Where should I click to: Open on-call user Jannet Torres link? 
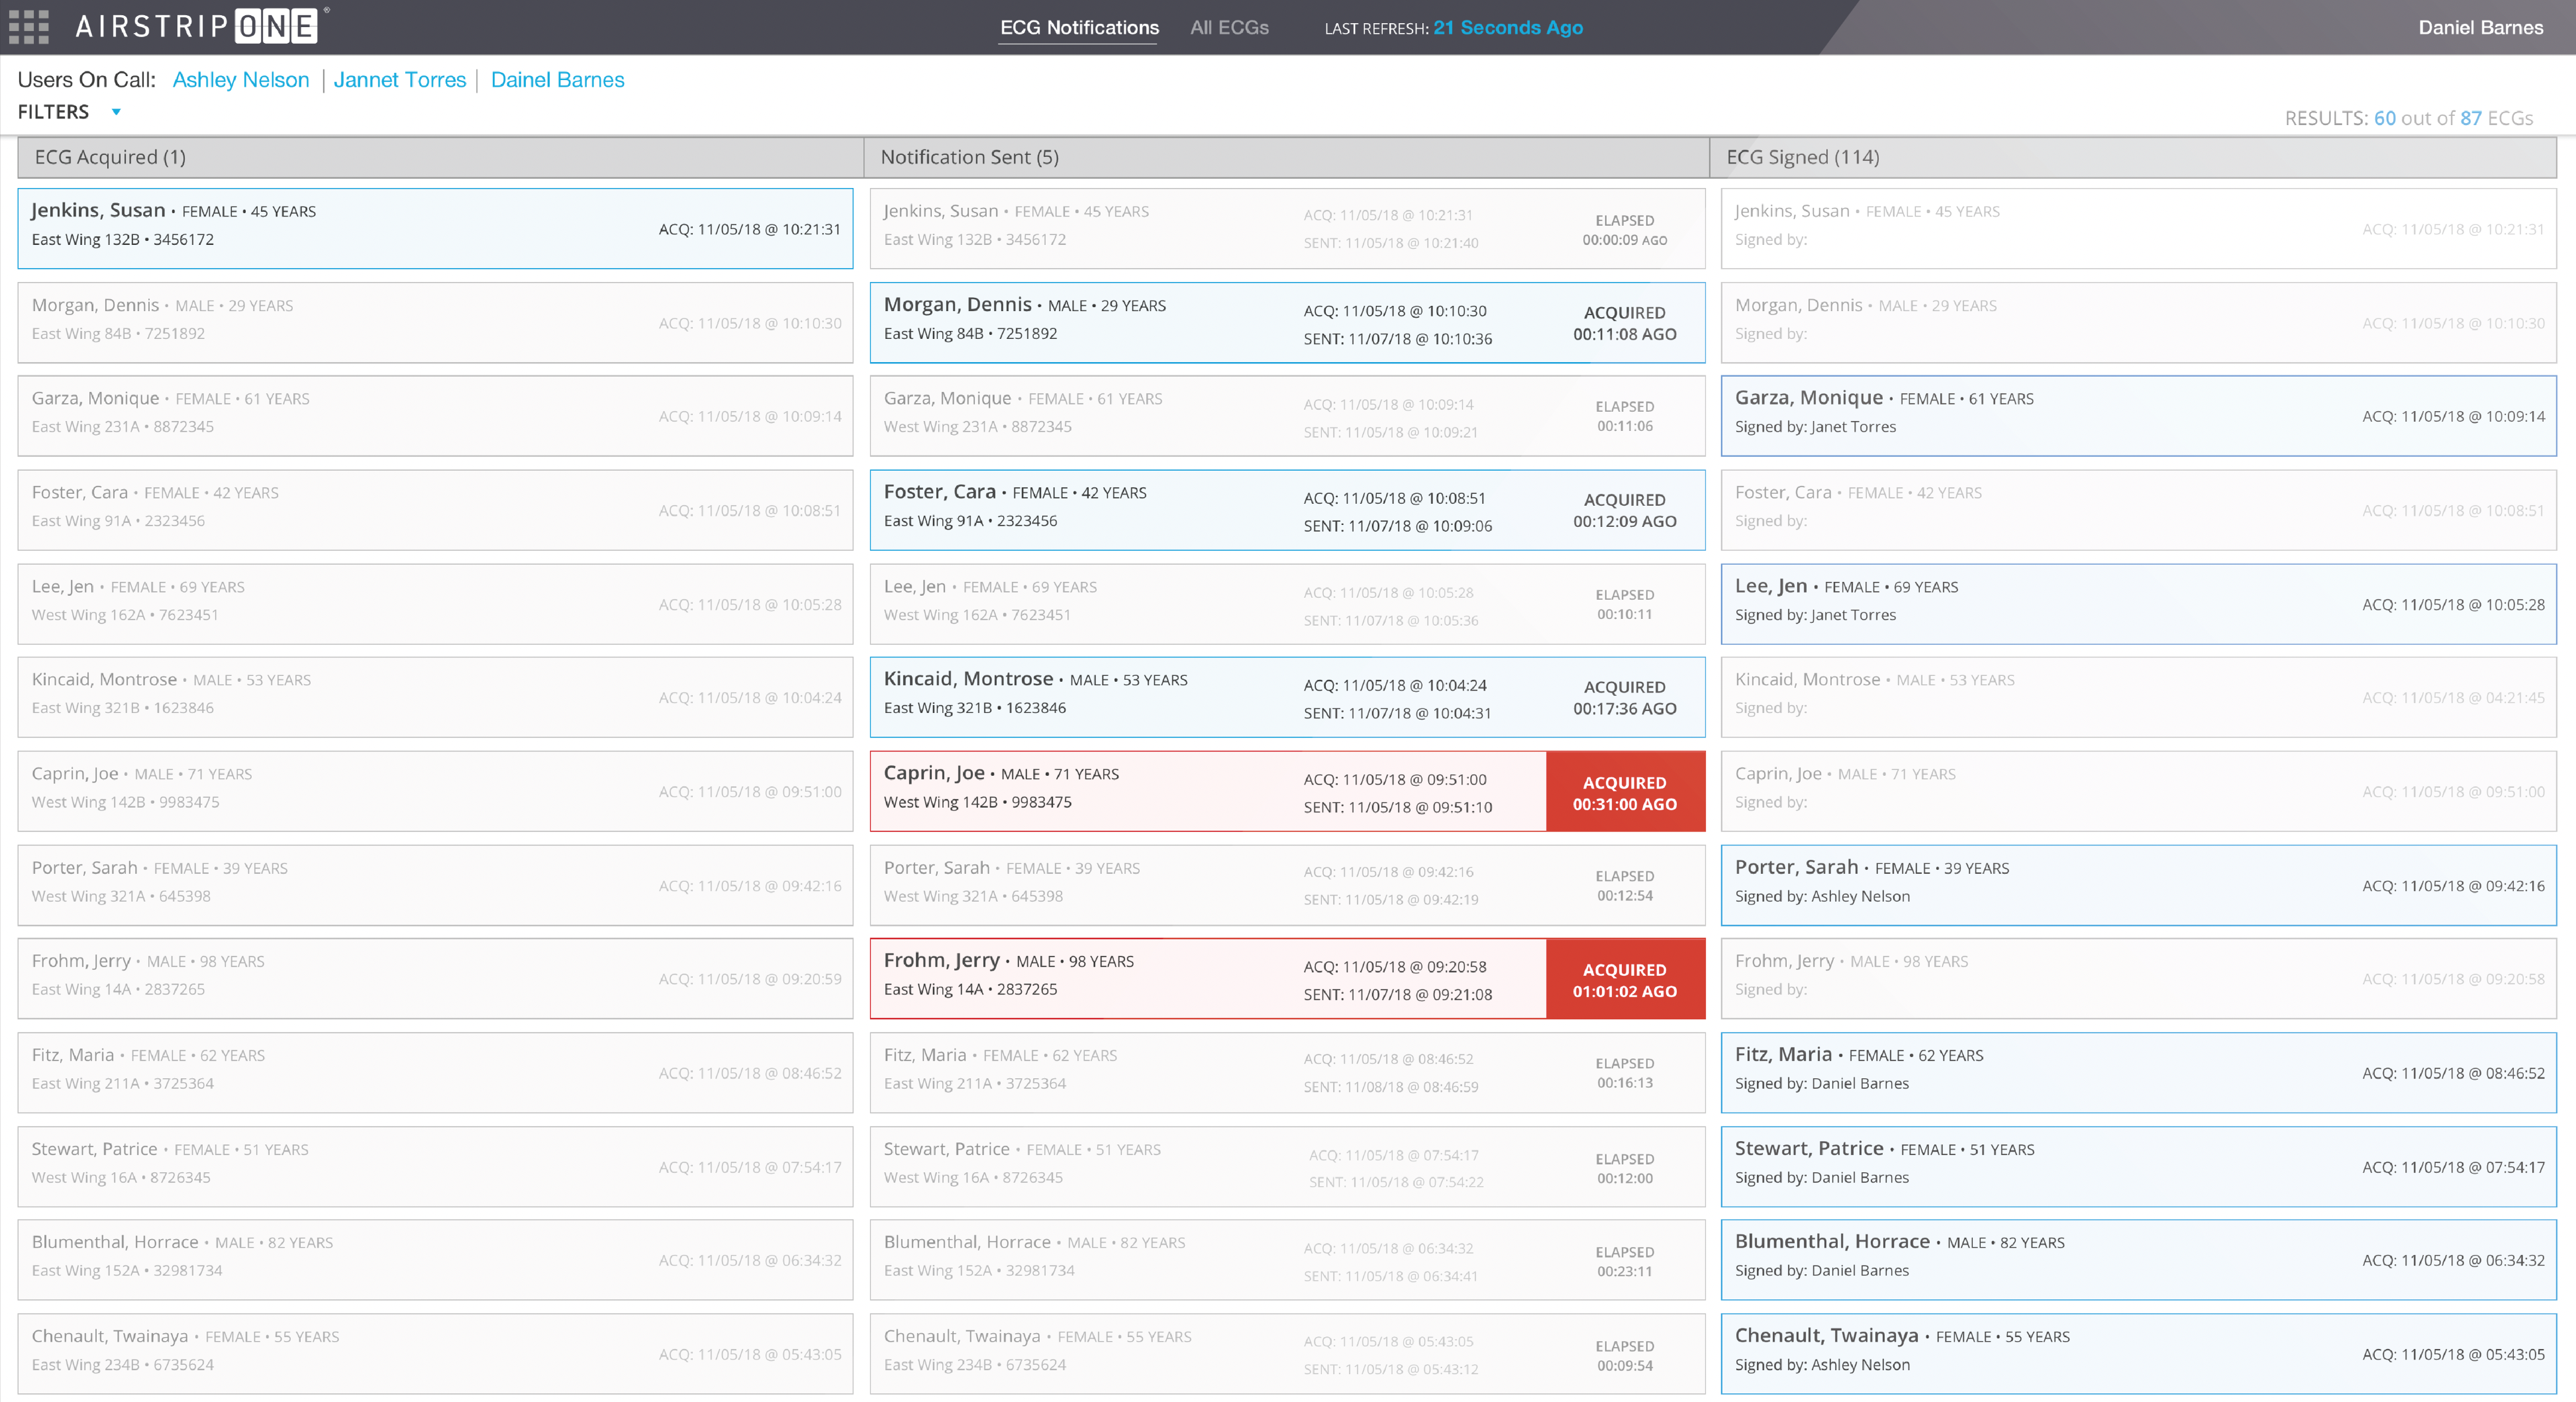pos(399,80)
